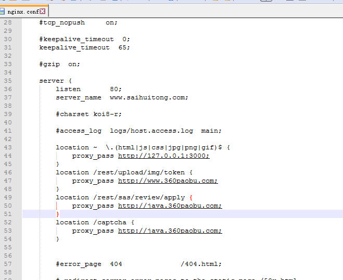
Task: Click the red opening brace on line 49
Action: (x=191, y=198)
